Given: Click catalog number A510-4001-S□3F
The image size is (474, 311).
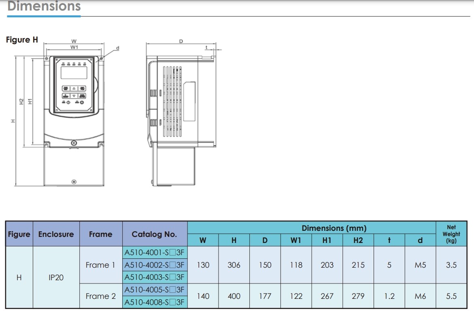Looking at the screenshot, I should [x=155, y=252].
